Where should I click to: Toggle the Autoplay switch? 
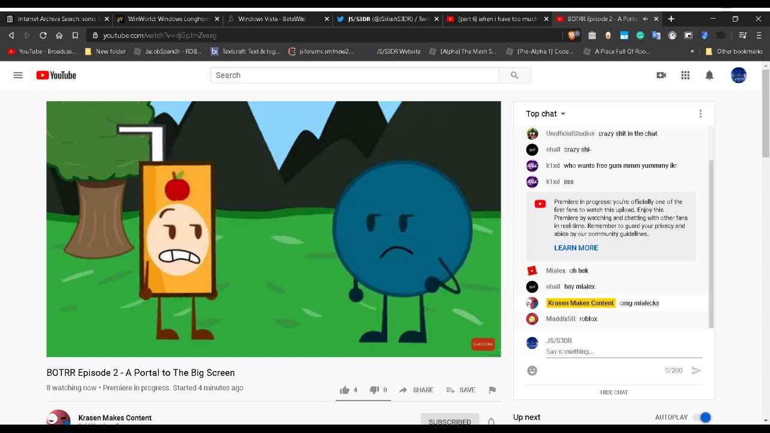click(702, 417)
